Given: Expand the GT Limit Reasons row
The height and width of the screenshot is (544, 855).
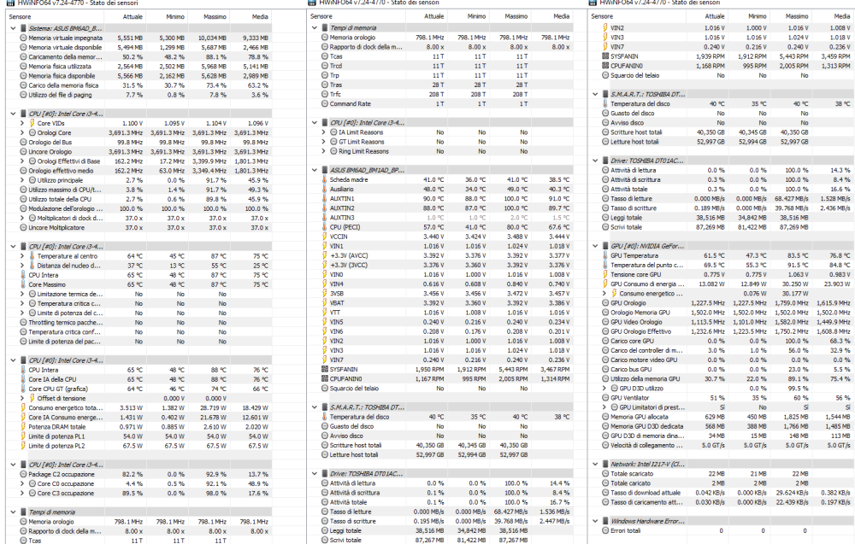Looking at the screenshot, I should [x=323, y=142].
